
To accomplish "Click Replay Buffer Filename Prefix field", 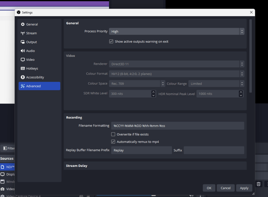I will pos(141,150).
